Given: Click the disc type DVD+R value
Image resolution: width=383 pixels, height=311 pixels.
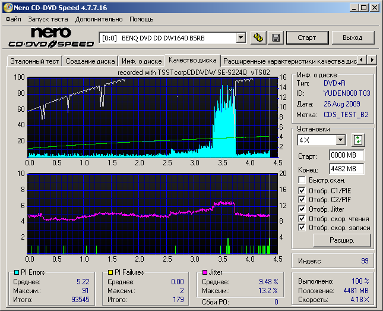Looking at the screenshot, I should [334, 83].
